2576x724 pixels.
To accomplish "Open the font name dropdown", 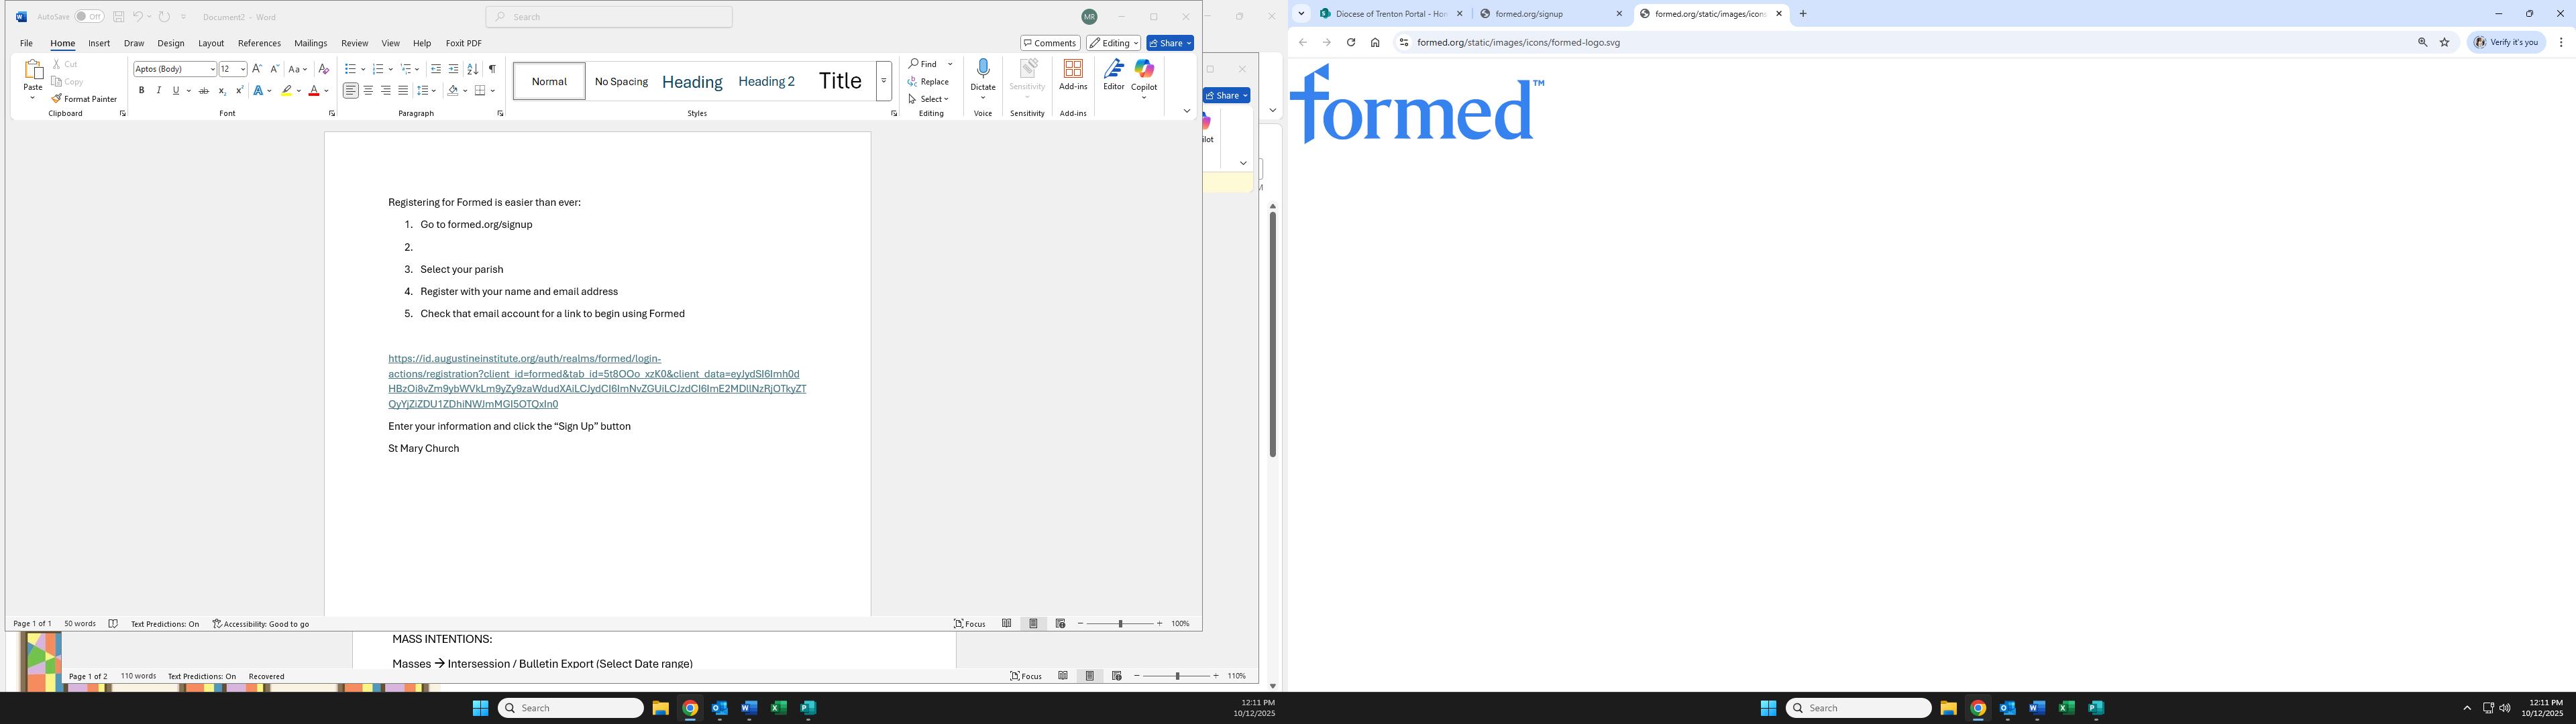I will [212, 69].
